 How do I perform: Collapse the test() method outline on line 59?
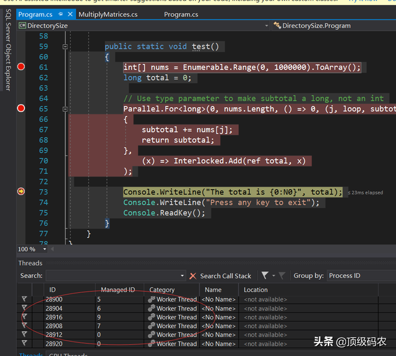[66, 46]
